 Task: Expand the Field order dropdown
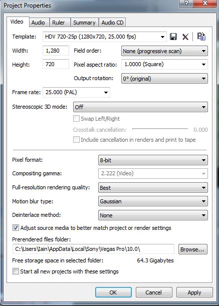tap(164, 51)
